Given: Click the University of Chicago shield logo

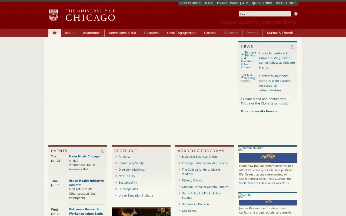Looking at the screenshot, I should pyautogui.click(x=53, y=15).
